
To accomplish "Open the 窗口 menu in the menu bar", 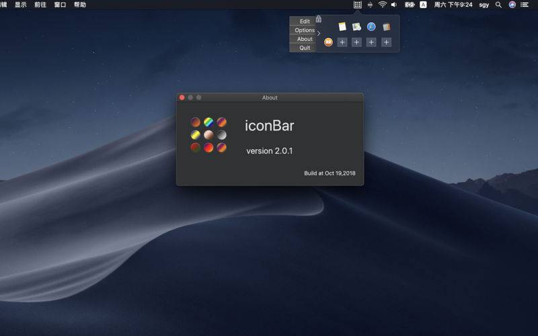I will click(x=60, y=5).
